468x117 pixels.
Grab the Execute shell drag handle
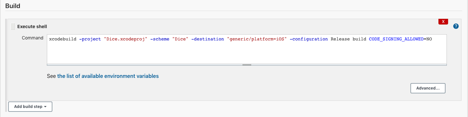pyautogui.click(x=13, y=27)
